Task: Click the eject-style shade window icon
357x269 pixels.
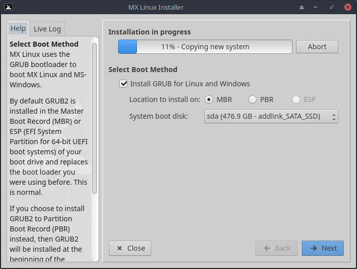Action: [x=301, y=7]
